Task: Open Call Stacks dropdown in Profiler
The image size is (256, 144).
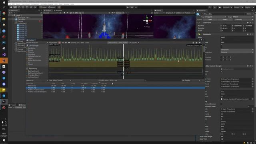Action: click(x=134, y=43)
